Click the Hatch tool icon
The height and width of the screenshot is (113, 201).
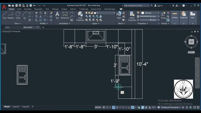tap(30, 20)
